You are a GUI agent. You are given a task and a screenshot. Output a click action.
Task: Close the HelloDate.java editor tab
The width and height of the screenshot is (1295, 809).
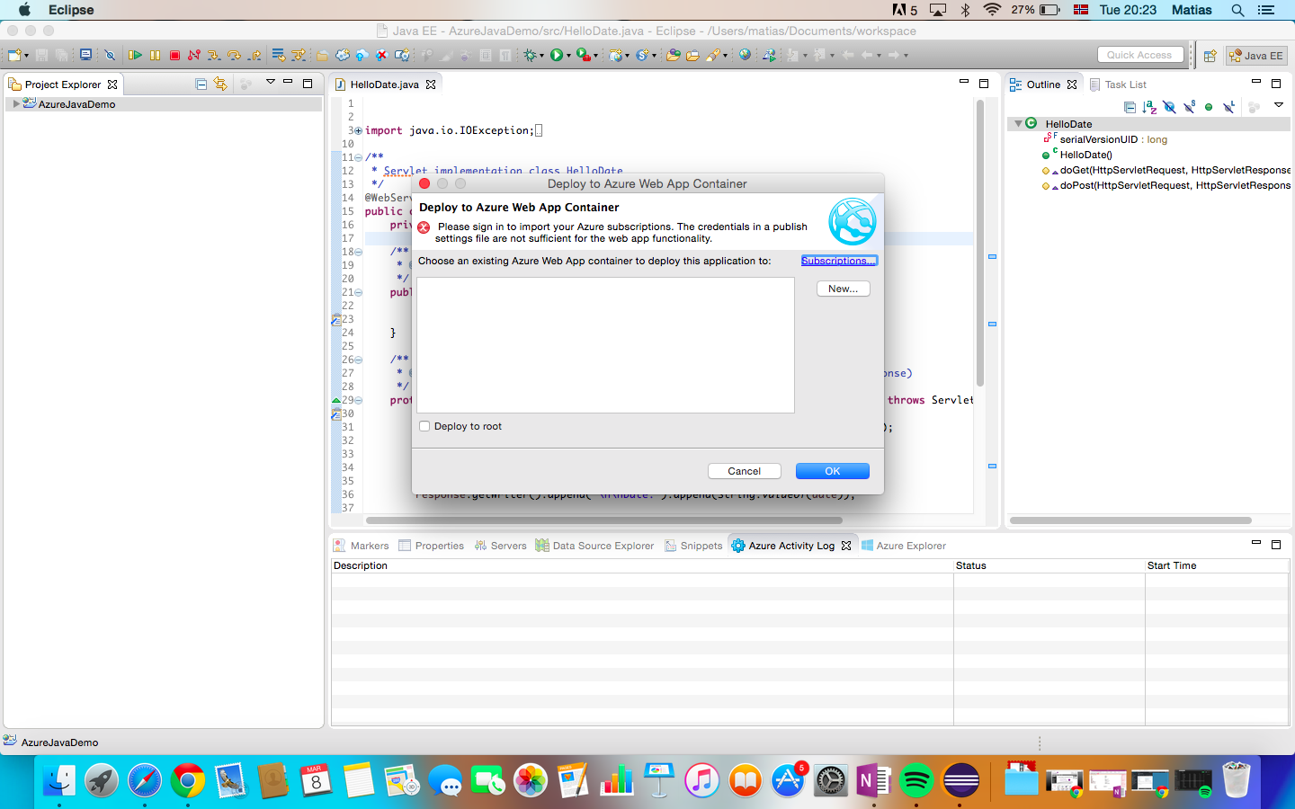pyautogui.click(x=431, y=84)
